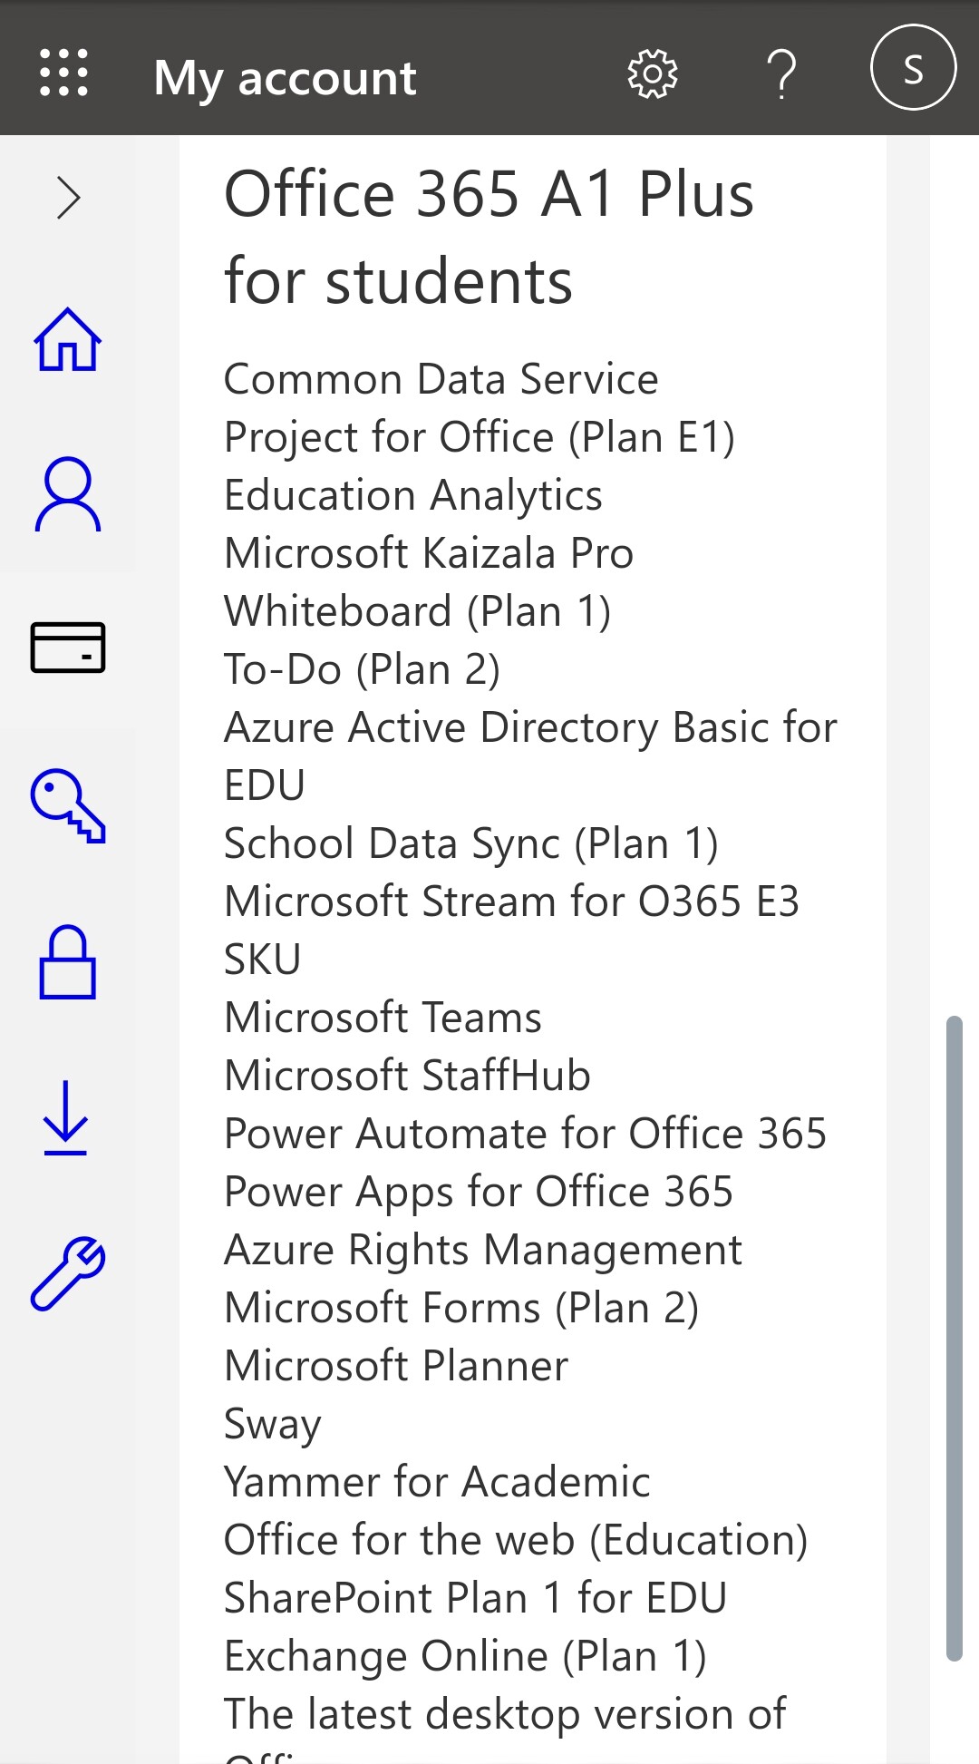Screen dimensions: 979x1764
Task: Click 'Sway' in the services list
Action: click(273, 1424)
